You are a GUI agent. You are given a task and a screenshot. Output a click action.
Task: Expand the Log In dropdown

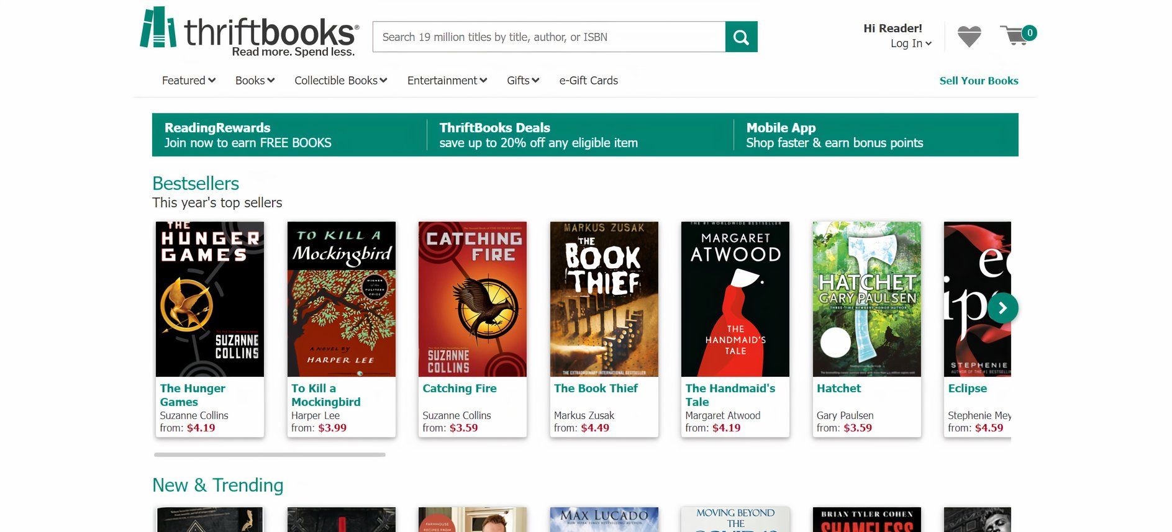point(911,43)
